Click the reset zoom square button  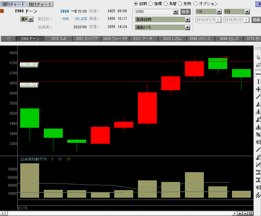(x=251, y=213)
